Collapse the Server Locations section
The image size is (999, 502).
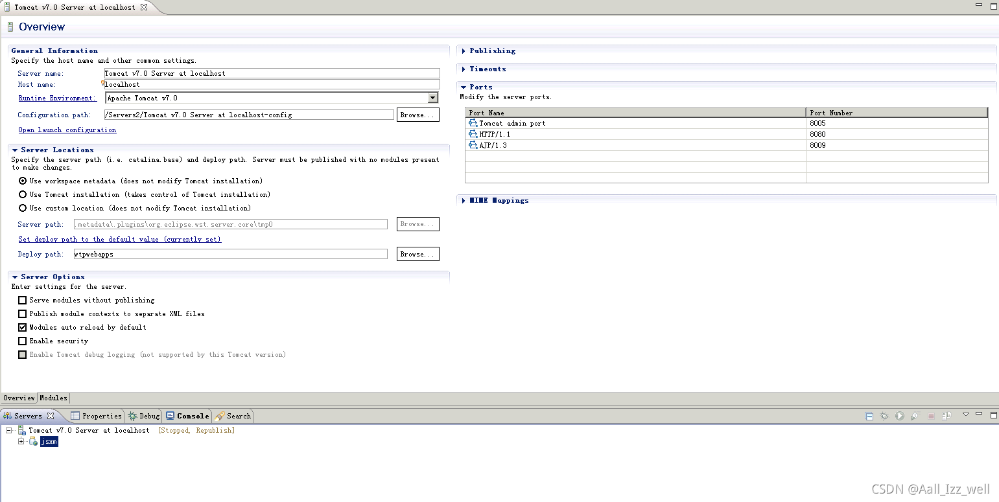tap(15, 150)
